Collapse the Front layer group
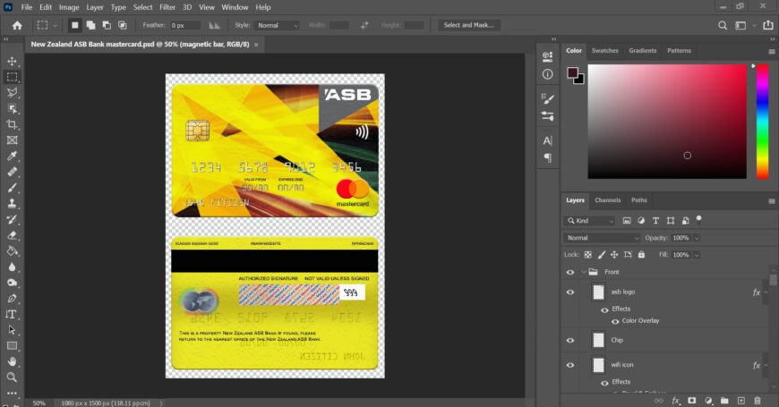The width and height of the screenshot is (779, 407). pyautogui.click(x=584, y=272)
